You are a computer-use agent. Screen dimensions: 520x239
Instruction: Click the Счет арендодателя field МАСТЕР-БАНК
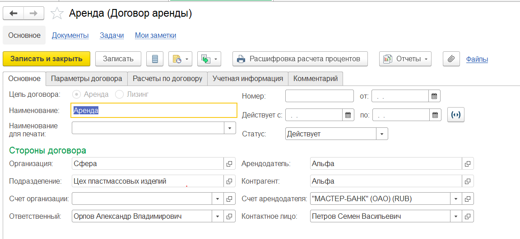381,199
